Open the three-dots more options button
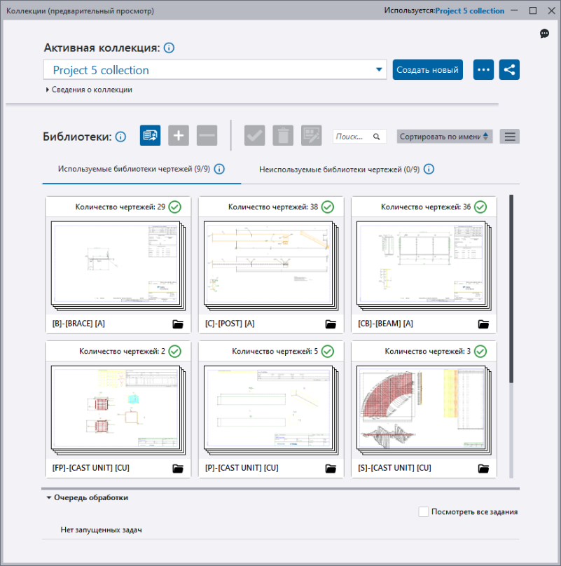 (x=483, y=69)
